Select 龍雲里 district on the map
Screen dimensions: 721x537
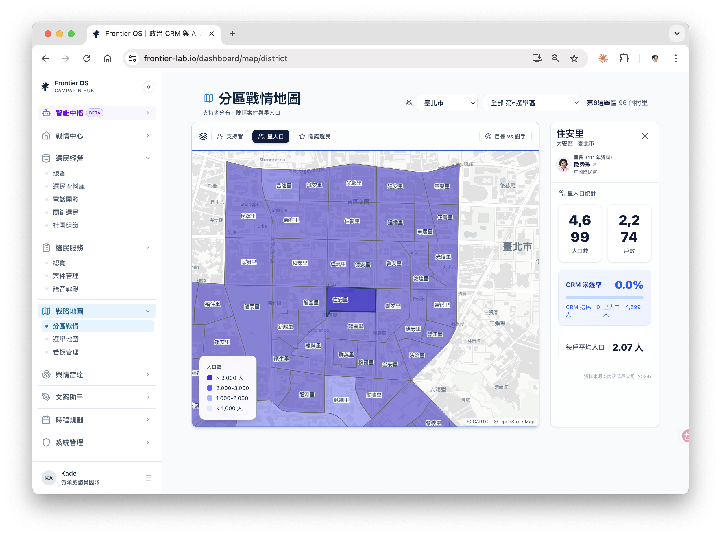click(355, 326)
